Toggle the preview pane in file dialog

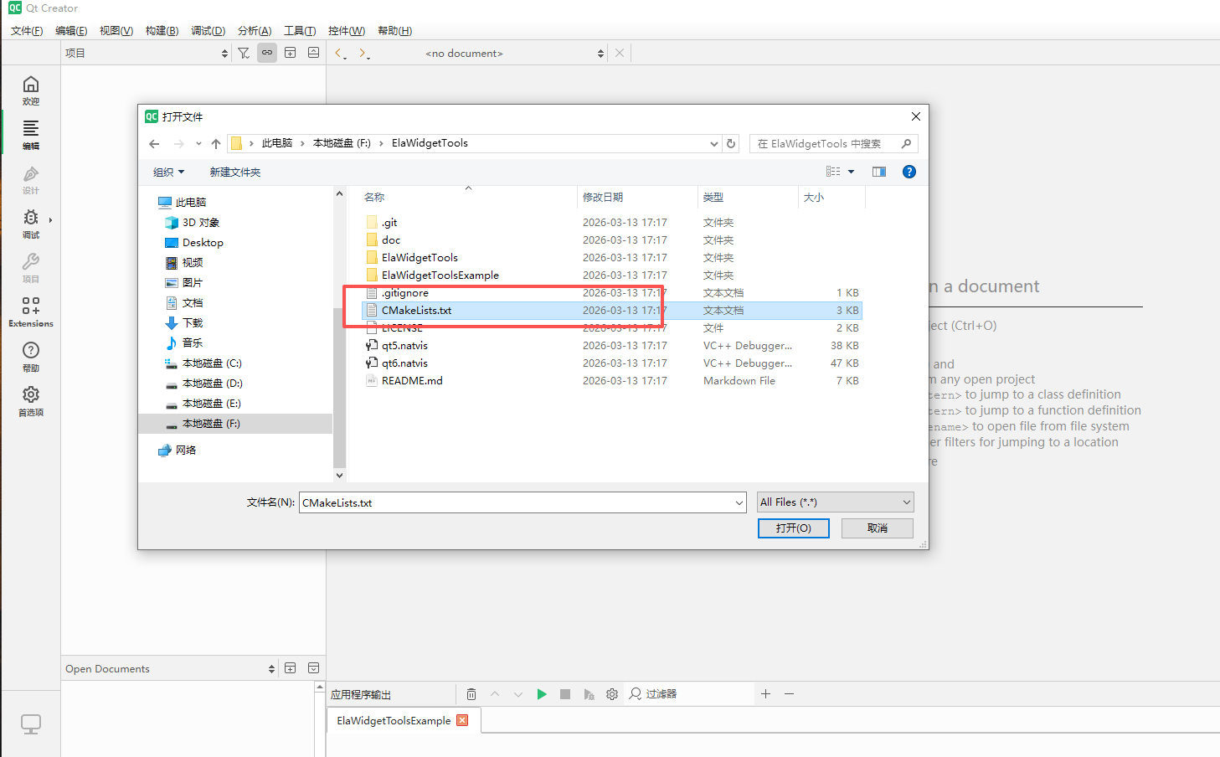(879, 172)
